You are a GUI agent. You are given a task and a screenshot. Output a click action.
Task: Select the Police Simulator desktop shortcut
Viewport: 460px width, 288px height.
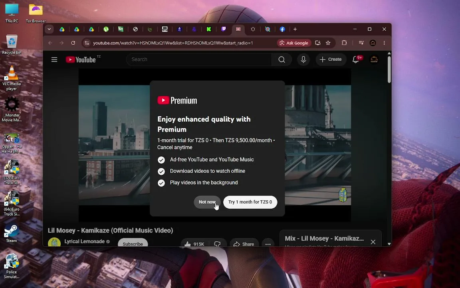(12, 266)
